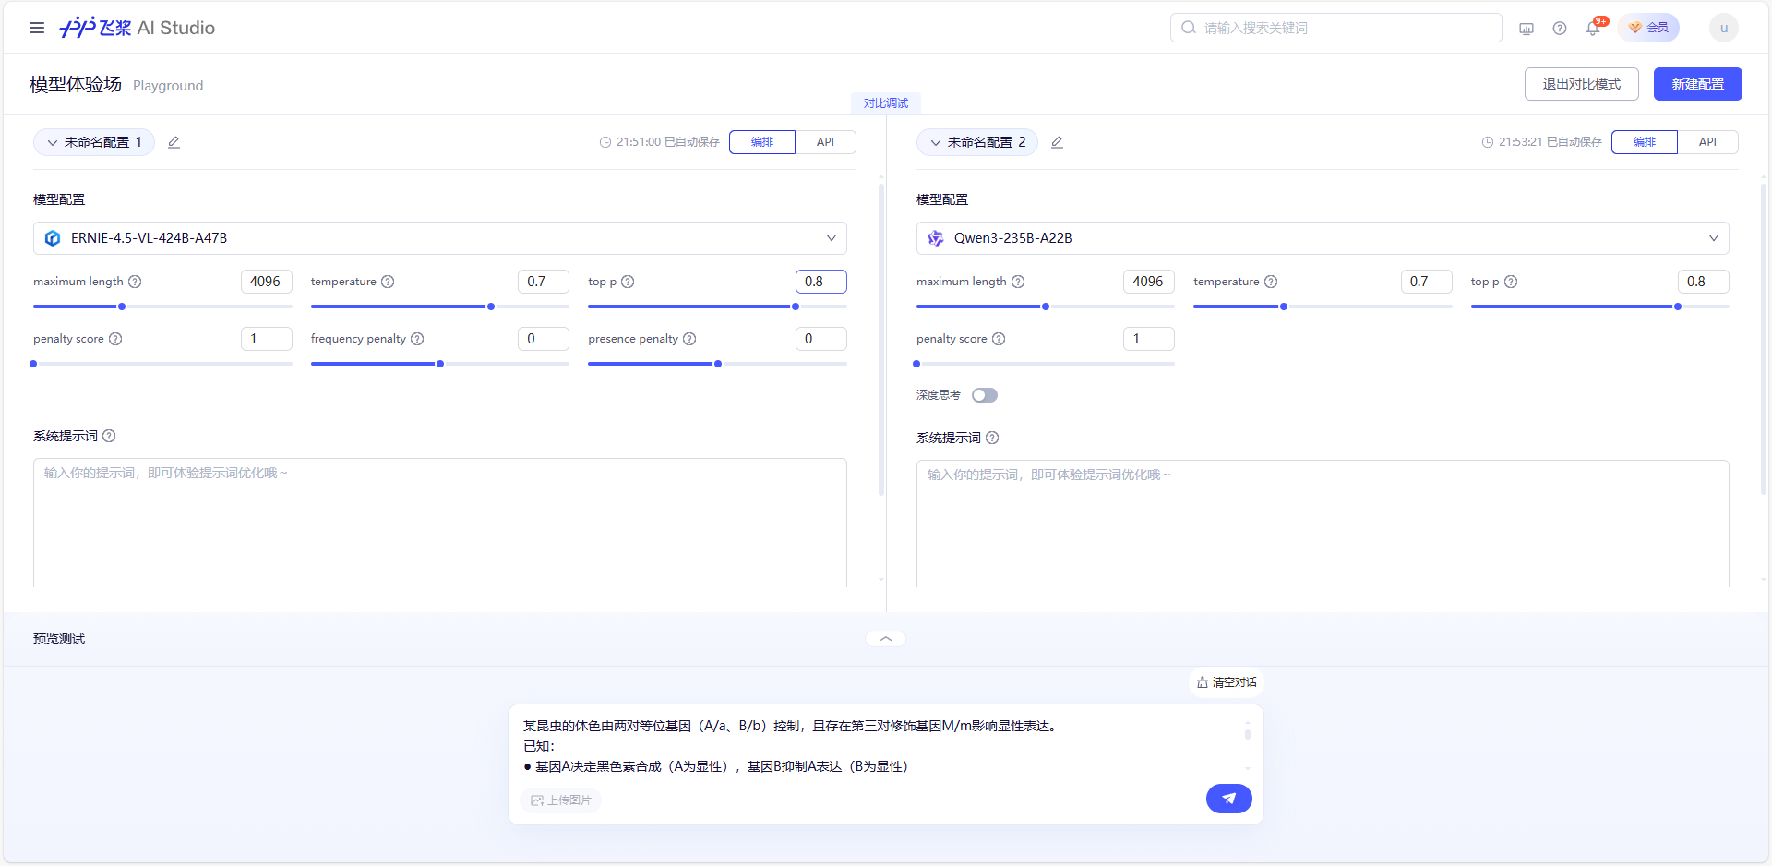Switch config 2 to the API tab

(1707, 142)
